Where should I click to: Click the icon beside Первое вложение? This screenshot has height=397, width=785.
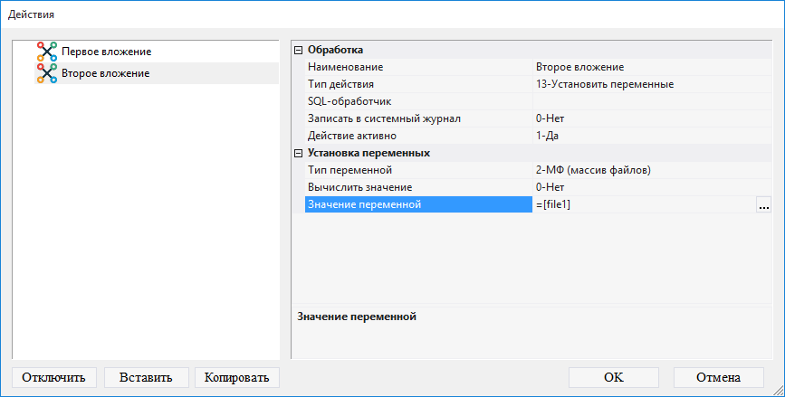point(47,52)
